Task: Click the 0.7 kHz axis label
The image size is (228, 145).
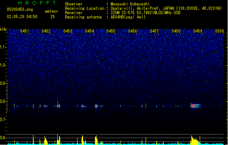Action: 3,120
